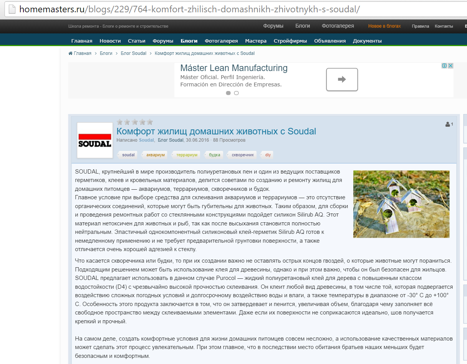Screen dimensions: 467x364
Task: Open Блоги in the top dark bar
Action: point(303,26)
